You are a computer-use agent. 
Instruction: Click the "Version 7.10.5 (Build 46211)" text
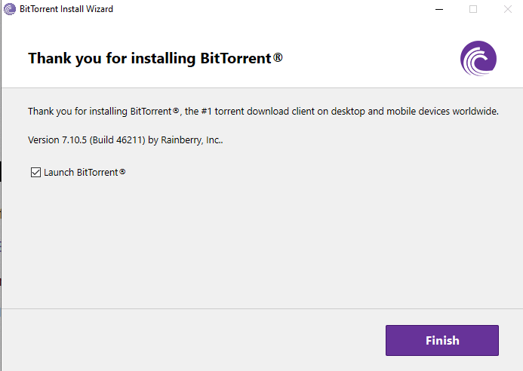[x=87, y=140]
